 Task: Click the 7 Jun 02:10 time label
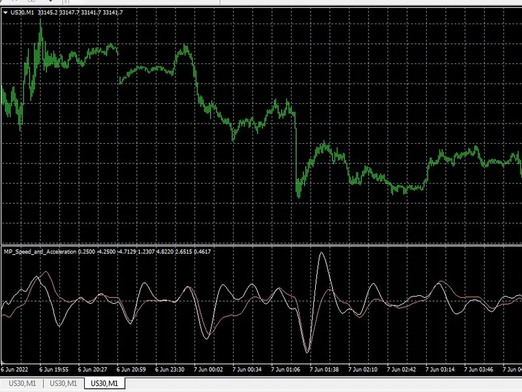click(363, 369)
